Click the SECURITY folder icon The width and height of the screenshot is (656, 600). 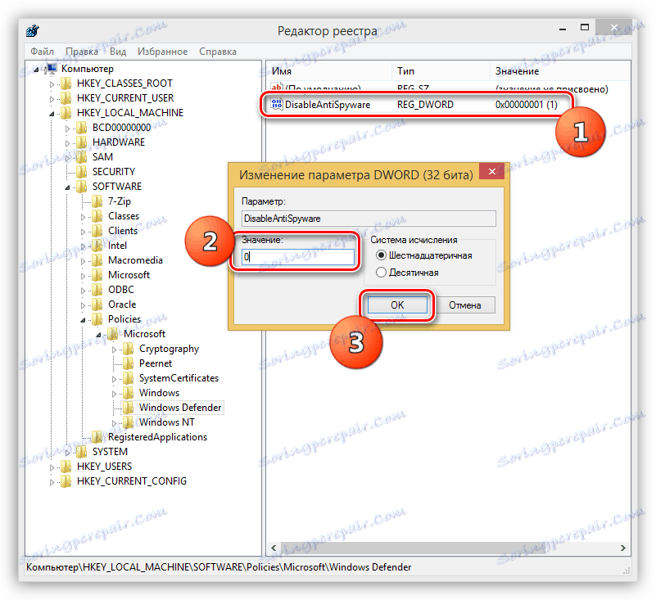[82, 172]
